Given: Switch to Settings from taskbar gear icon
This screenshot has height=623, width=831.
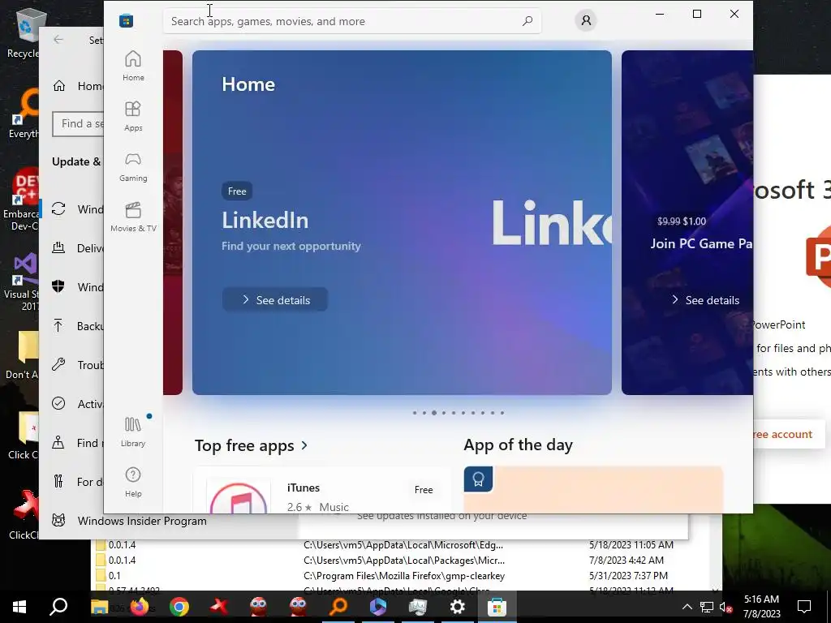Looking at the screenshot, I should (458, 607).
